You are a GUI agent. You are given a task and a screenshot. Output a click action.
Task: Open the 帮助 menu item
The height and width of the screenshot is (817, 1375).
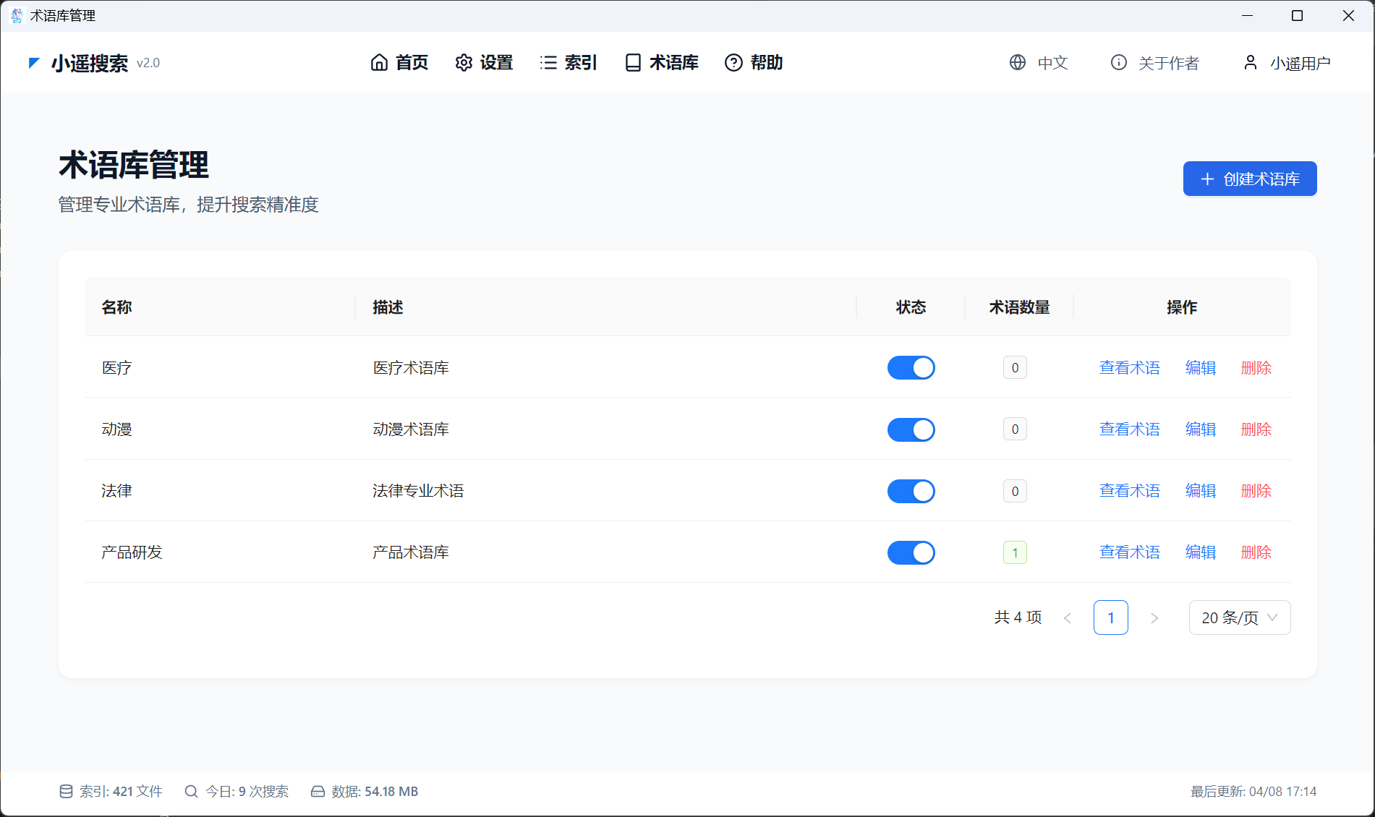click(754, 63)
